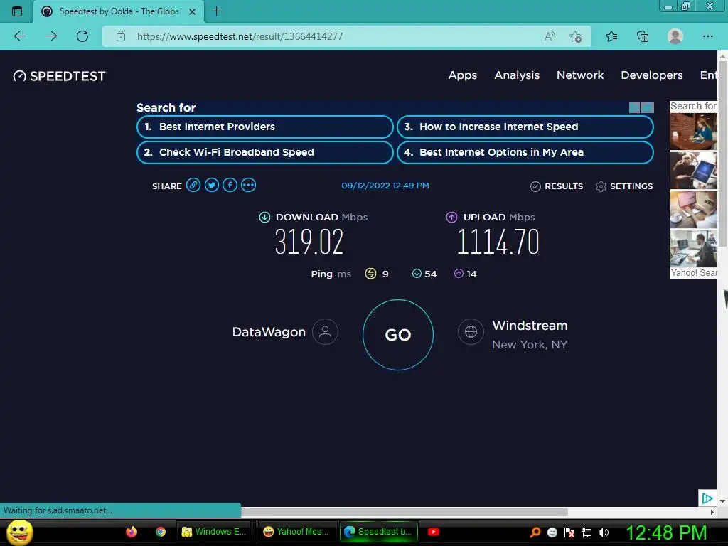Screen dimensions: 728x546
Task: Click the lock site info icon
Action: pos(121,36)
